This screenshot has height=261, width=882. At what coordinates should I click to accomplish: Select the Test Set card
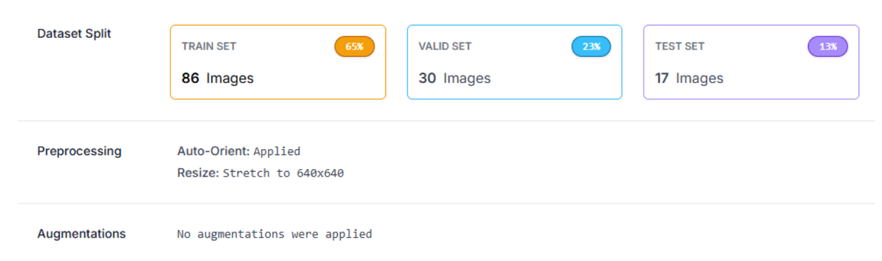point(751,63)
